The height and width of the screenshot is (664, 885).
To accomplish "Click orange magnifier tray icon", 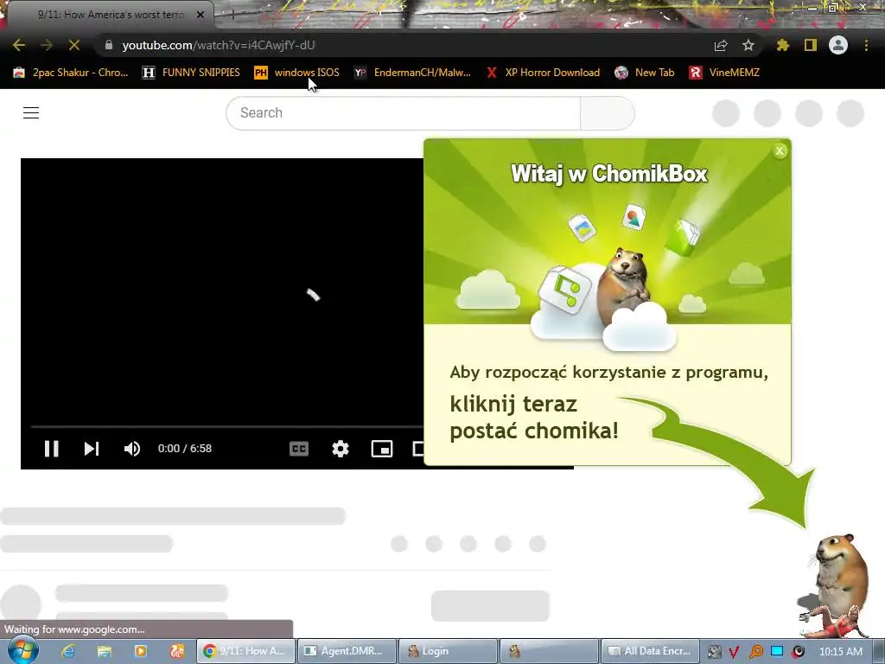I will 755,652.
